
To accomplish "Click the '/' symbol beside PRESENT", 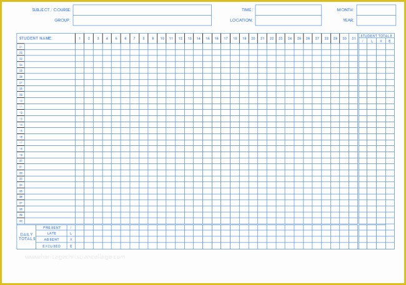I will point(71,228).
